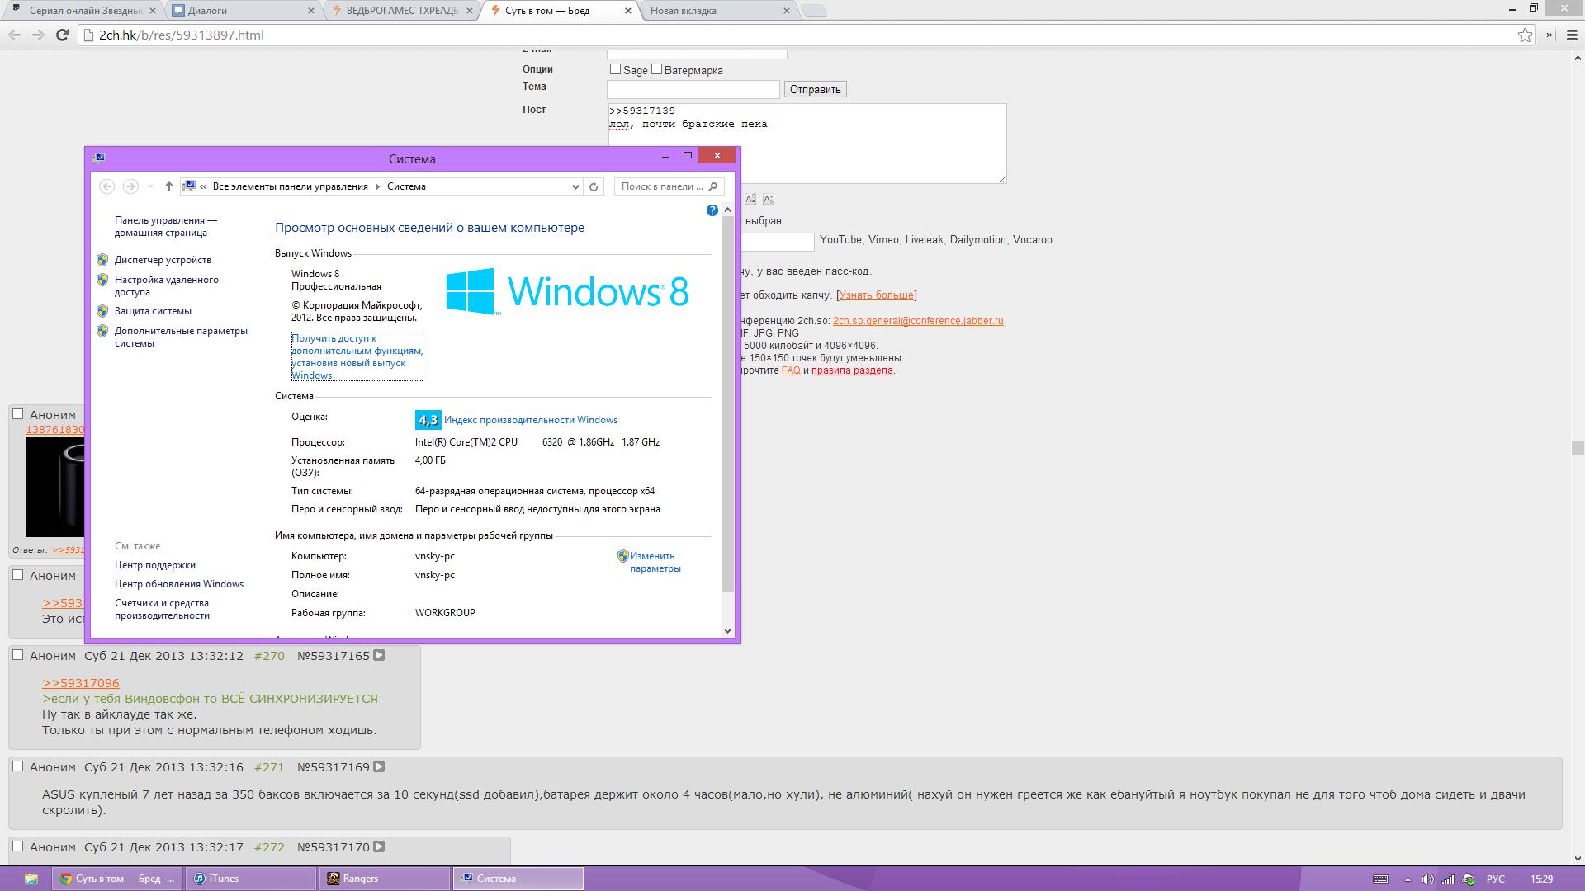The image size is (1585, 891).
Task: Bookmark this page with the star icon
Action: [x=1525, y=35]
